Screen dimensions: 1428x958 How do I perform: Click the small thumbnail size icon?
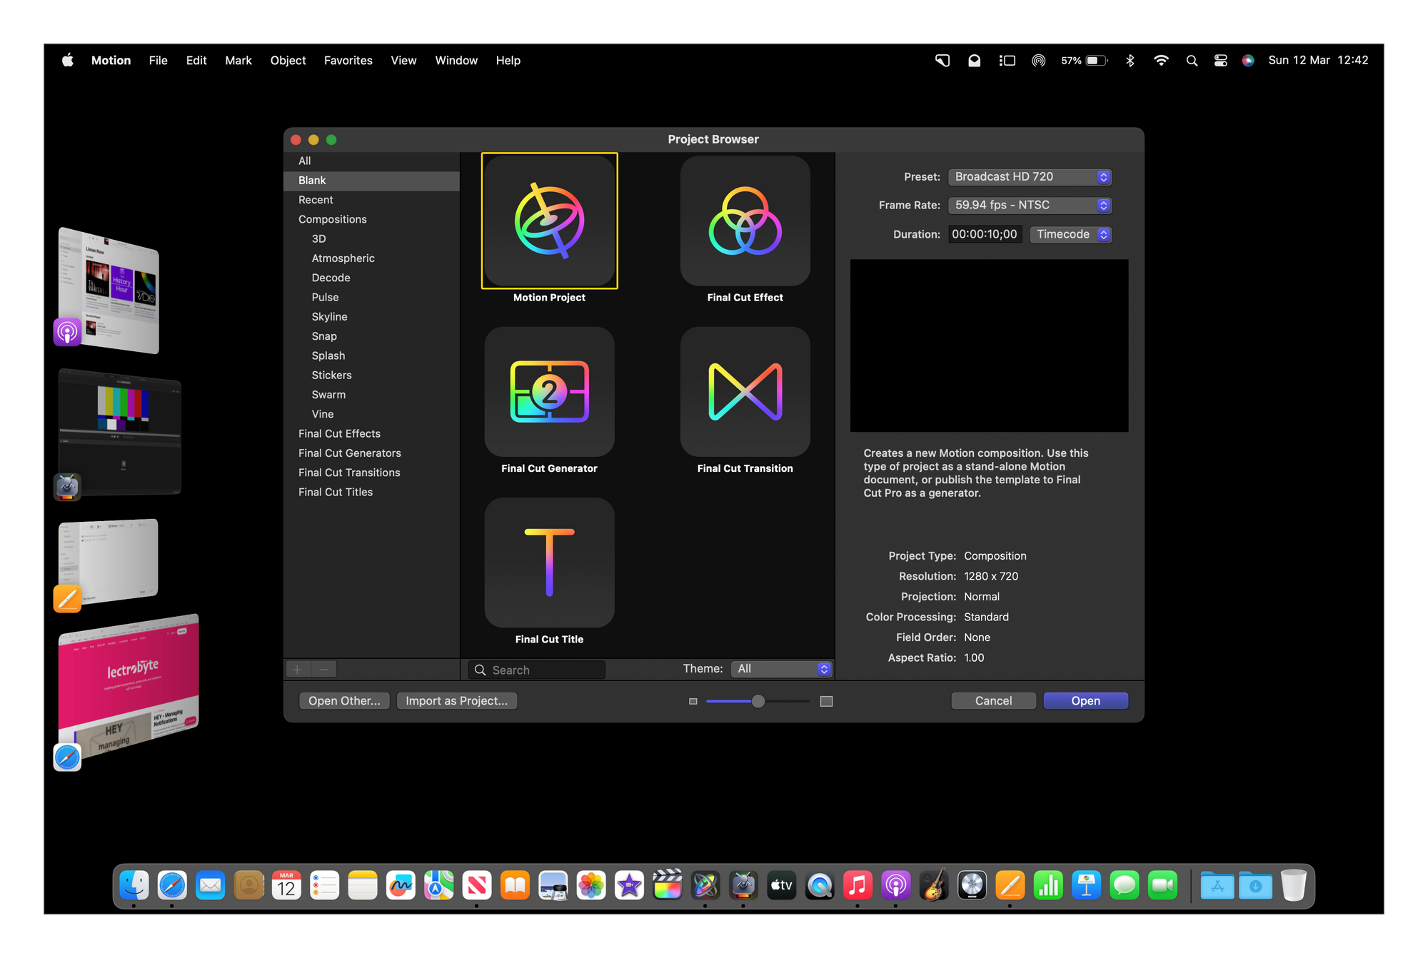click(693, 702)
